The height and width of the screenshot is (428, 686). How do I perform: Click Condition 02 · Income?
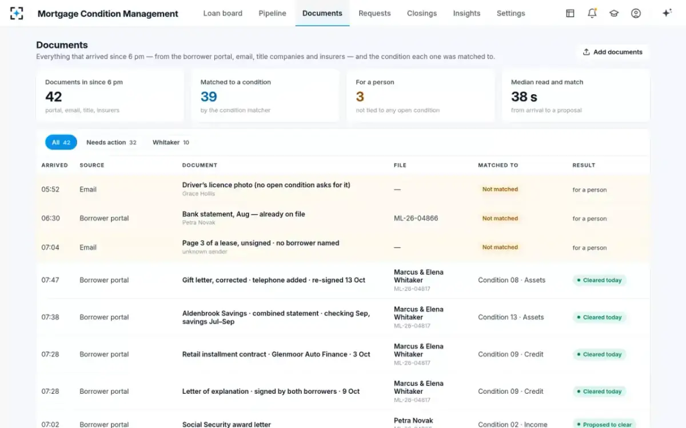coord(512,425)
